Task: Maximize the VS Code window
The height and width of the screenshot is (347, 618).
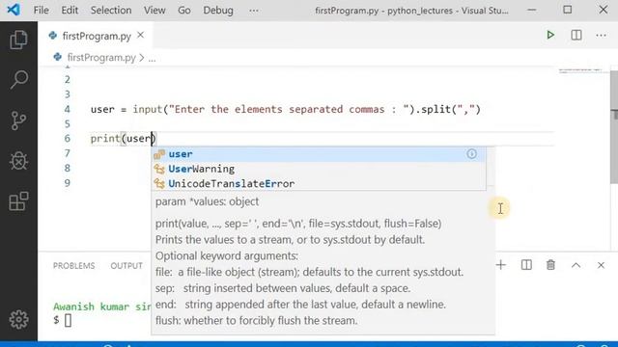Action: pos(568,10)
